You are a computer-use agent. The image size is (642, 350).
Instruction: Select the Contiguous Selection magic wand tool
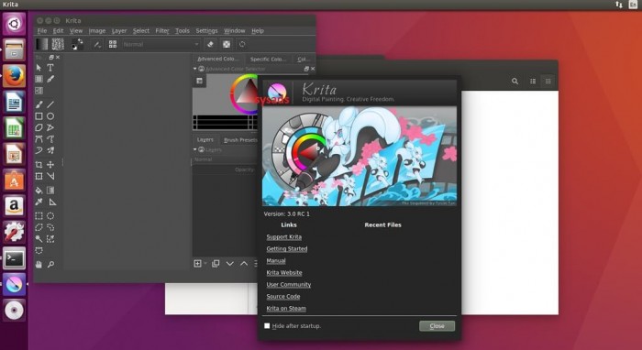[x=39, y=238]
